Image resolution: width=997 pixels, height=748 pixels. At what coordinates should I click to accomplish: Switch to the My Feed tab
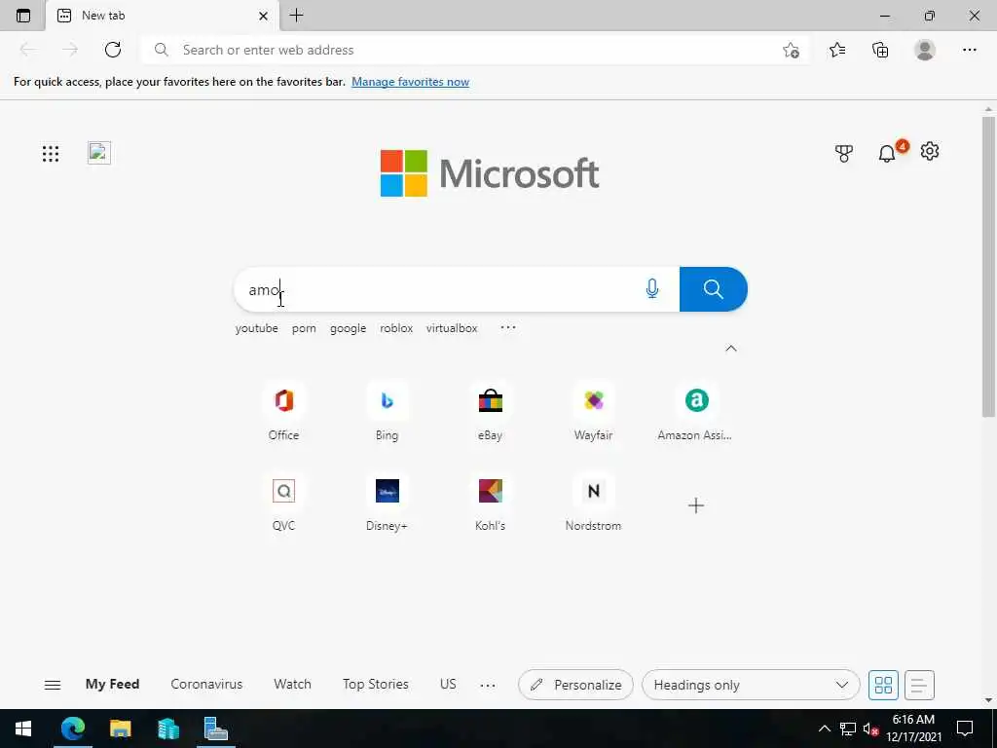(113, 685)
